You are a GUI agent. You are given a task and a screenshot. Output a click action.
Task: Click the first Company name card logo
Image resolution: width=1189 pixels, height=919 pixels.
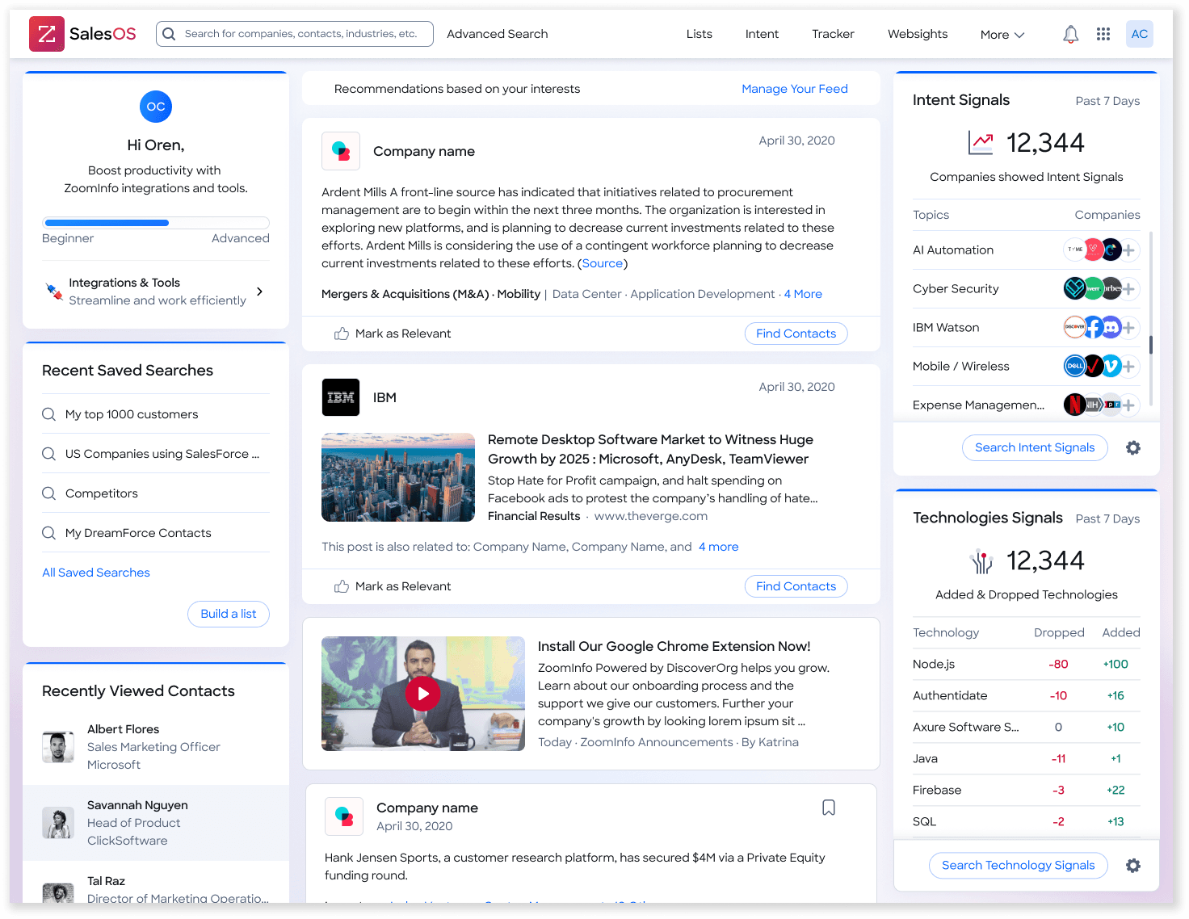pyautogui.click(x=341, y=151)
